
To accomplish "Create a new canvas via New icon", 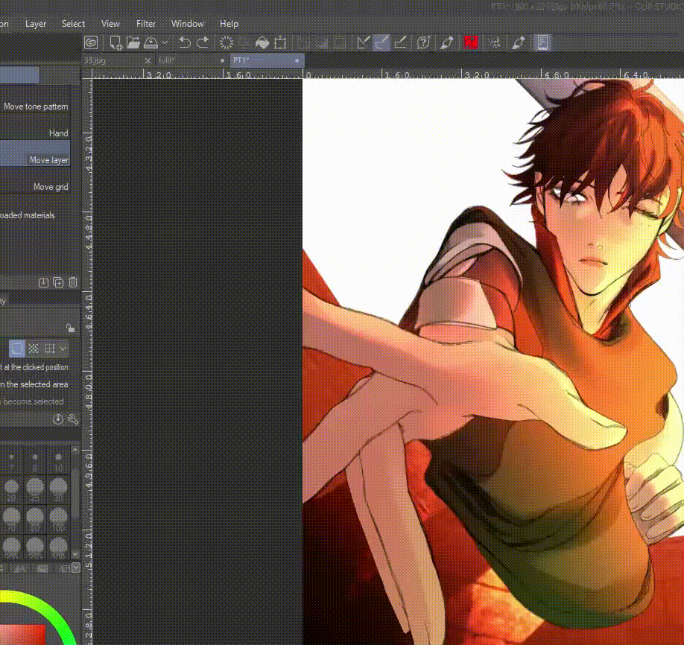I will 115,42.
